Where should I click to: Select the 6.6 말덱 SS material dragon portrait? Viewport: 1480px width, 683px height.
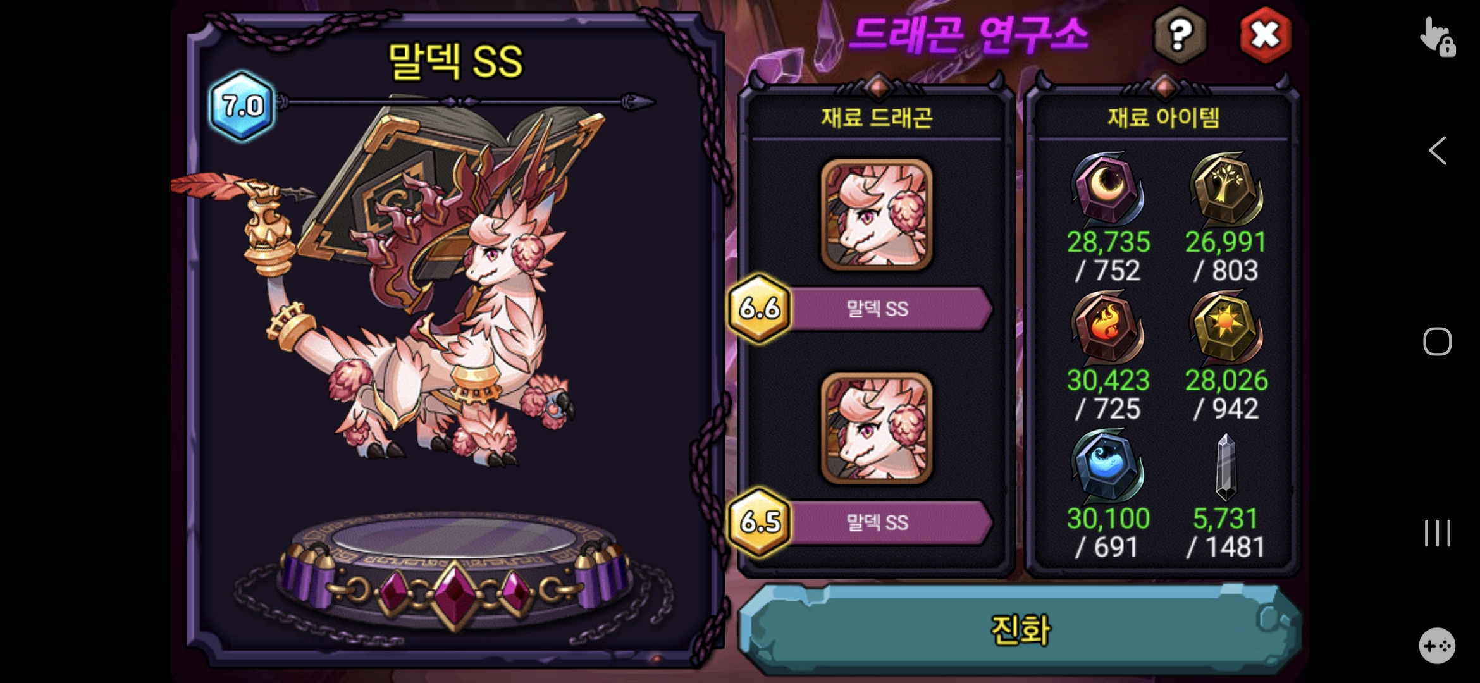click(876, 214)
